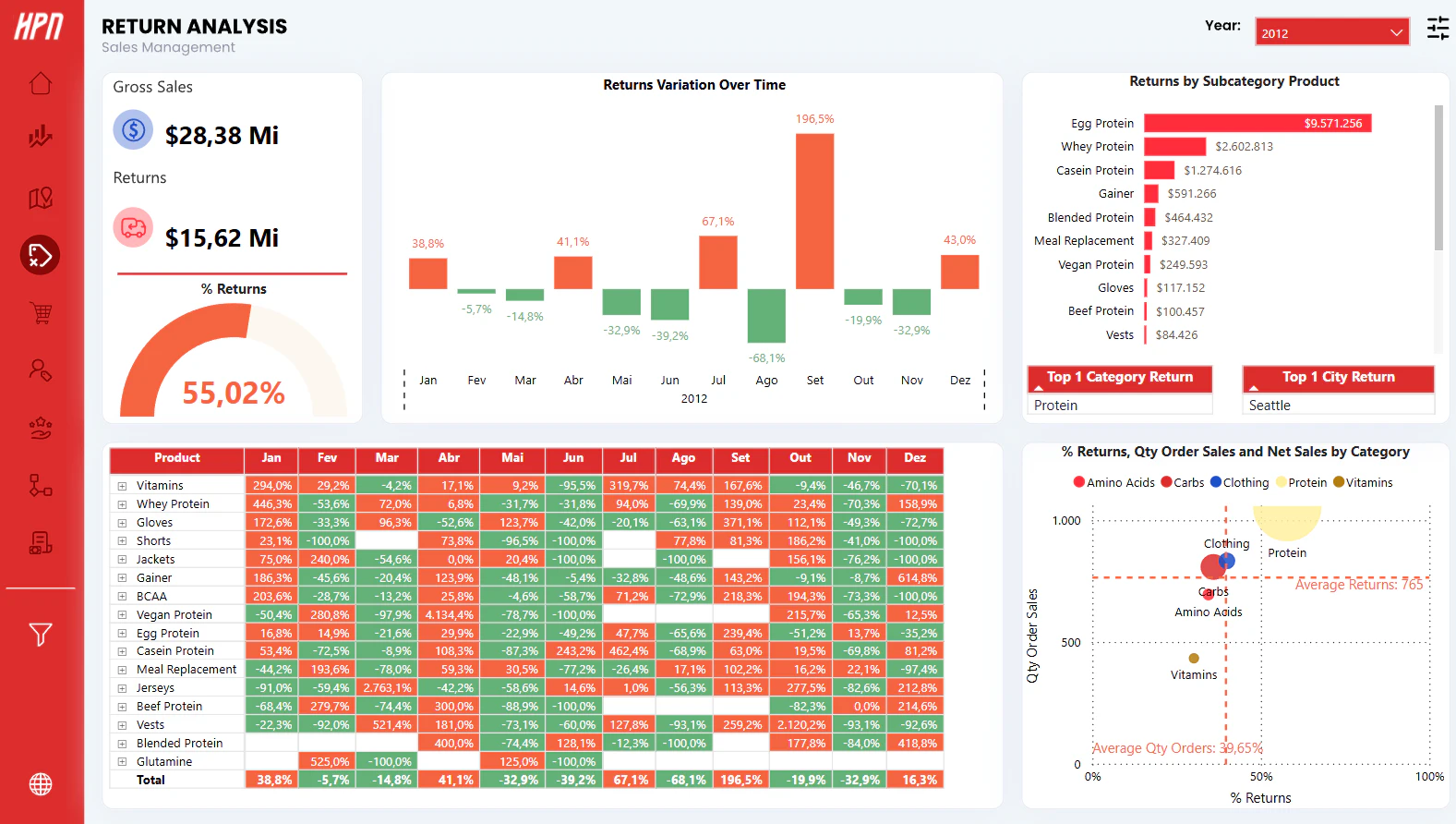This screenshot has width=1456, height=824.
Task: Expand the Vegan Protein product row
Action: click(x=121, y=615)
